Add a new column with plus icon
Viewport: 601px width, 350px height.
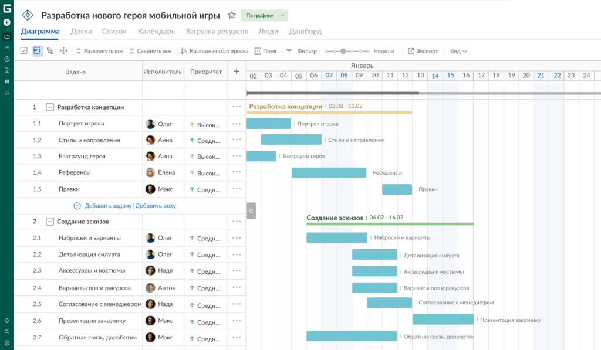pos(237,72)
